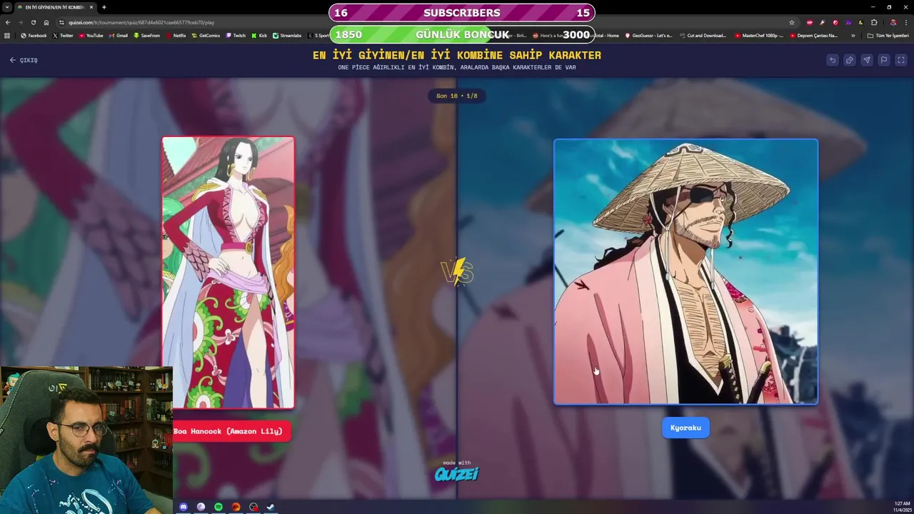This screenshot has height=514, width=914.
Task: Open Spotify from the taskbar
Action: (219, 507)
